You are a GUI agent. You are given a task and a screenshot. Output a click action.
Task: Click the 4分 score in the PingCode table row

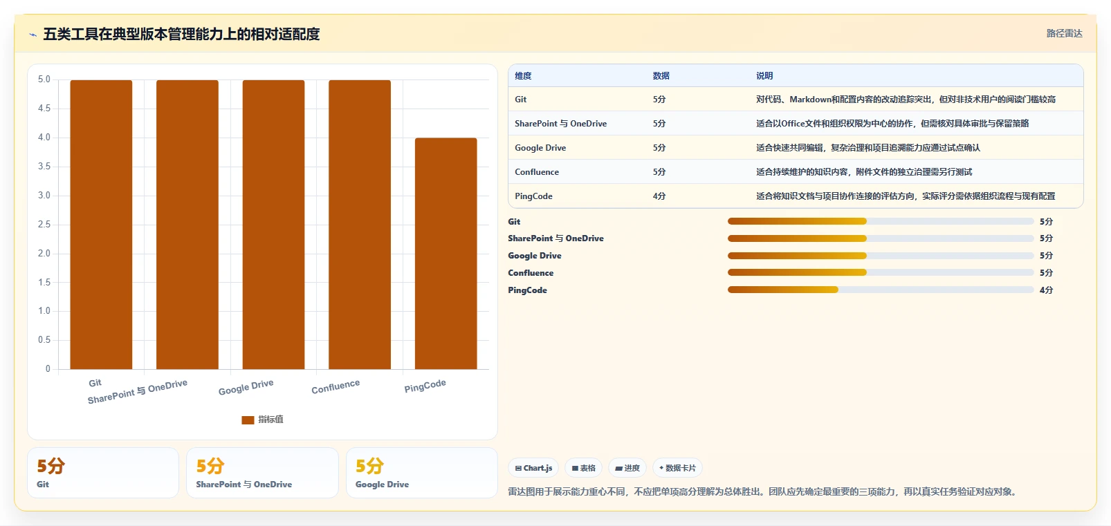tap(659, 196)
